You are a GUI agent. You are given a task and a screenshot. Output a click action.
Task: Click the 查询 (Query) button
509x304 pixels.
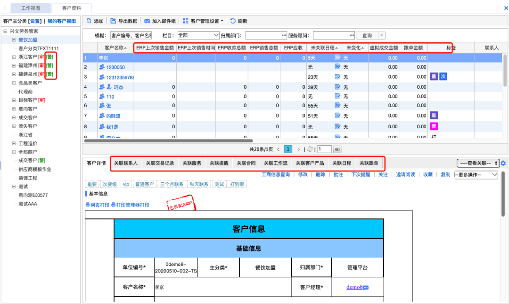coord(367,35)
